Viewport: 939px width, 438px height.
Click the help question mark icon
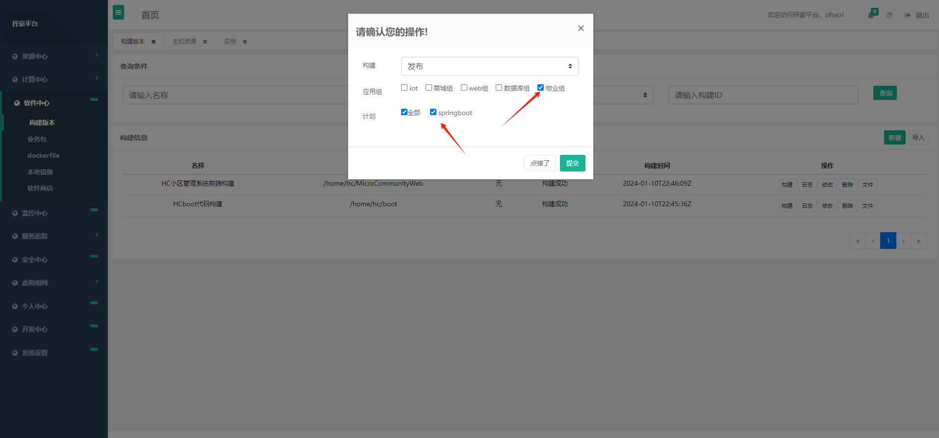[889, 15]
